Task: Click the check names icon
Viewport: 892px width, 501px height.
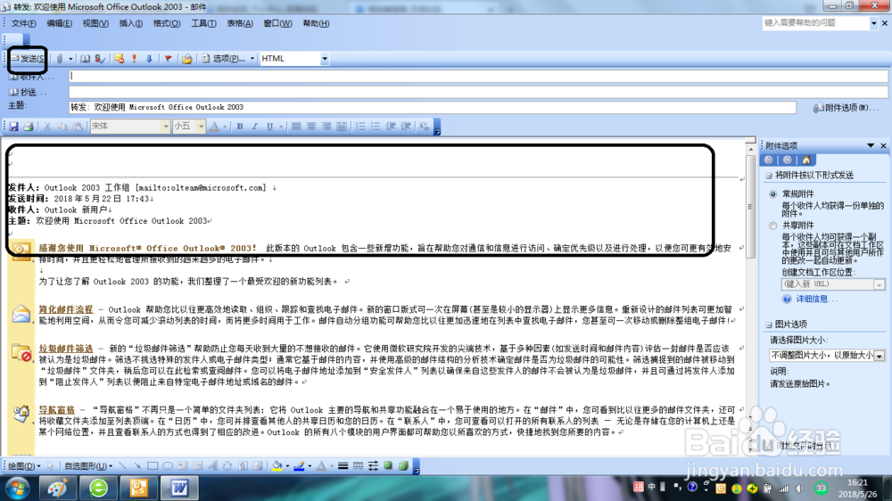Action: tap(100, 59)
